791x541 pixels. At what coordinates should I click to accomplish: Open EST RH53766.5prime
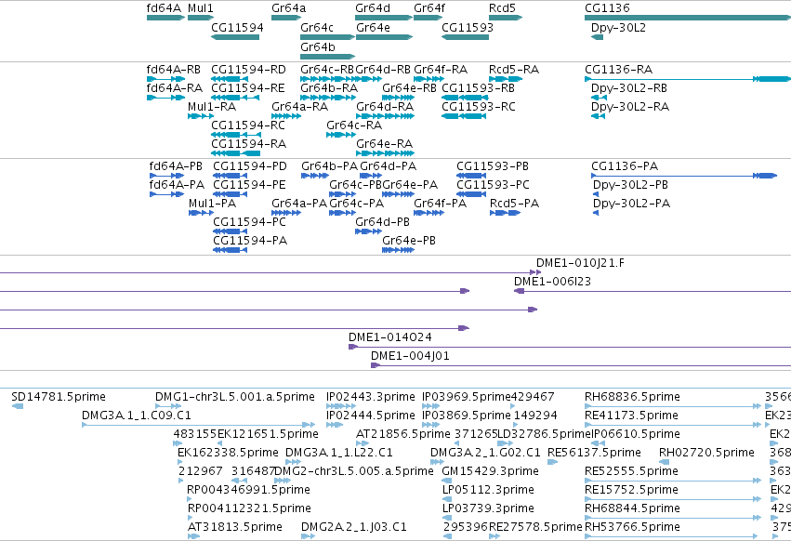point(671,536)
